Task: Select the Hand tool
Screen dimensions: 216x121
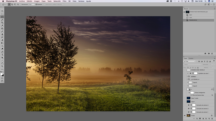Action: (2, 63)
